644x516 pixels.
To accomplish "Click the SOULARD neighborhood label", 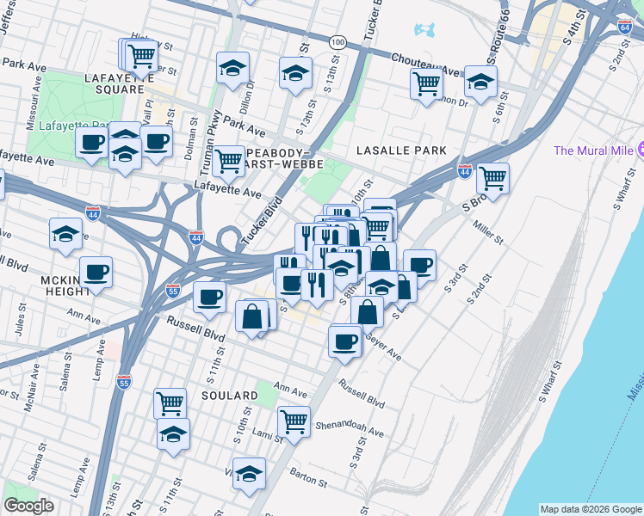I will [230, 396].
